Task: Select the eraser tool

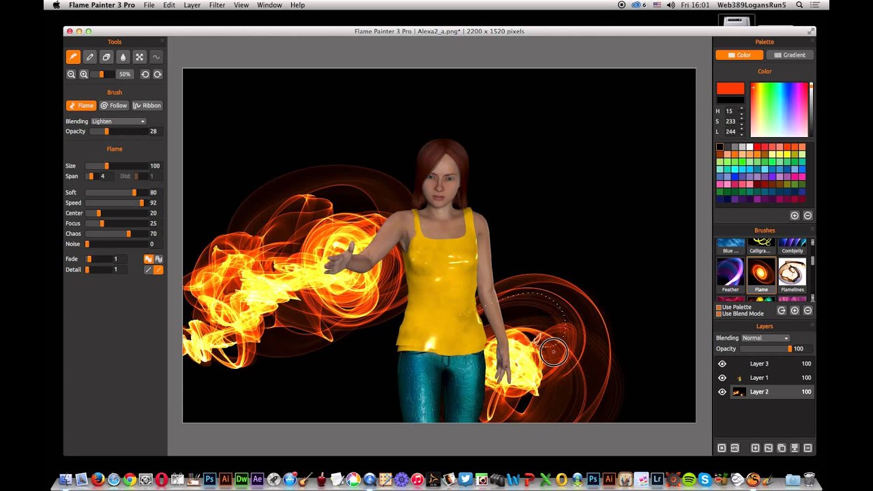Action: pos(106,57)
